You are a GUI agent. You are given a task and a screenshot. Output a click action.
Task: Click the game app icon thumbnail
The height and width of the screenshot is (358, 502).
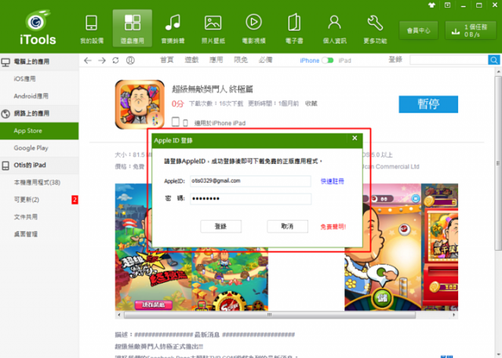point(140,104)
